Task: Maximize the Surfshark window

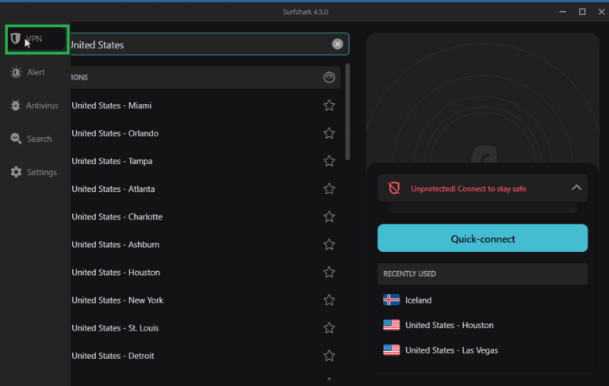Action: pyautogui.click(x=582, y=12)
